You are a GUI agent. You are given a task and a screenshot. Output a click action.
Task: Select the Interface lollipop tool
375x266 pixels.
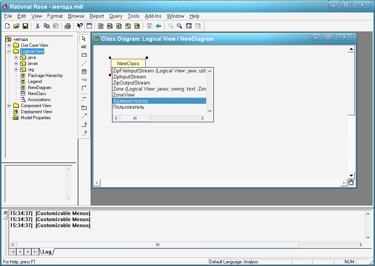(84, 80)
